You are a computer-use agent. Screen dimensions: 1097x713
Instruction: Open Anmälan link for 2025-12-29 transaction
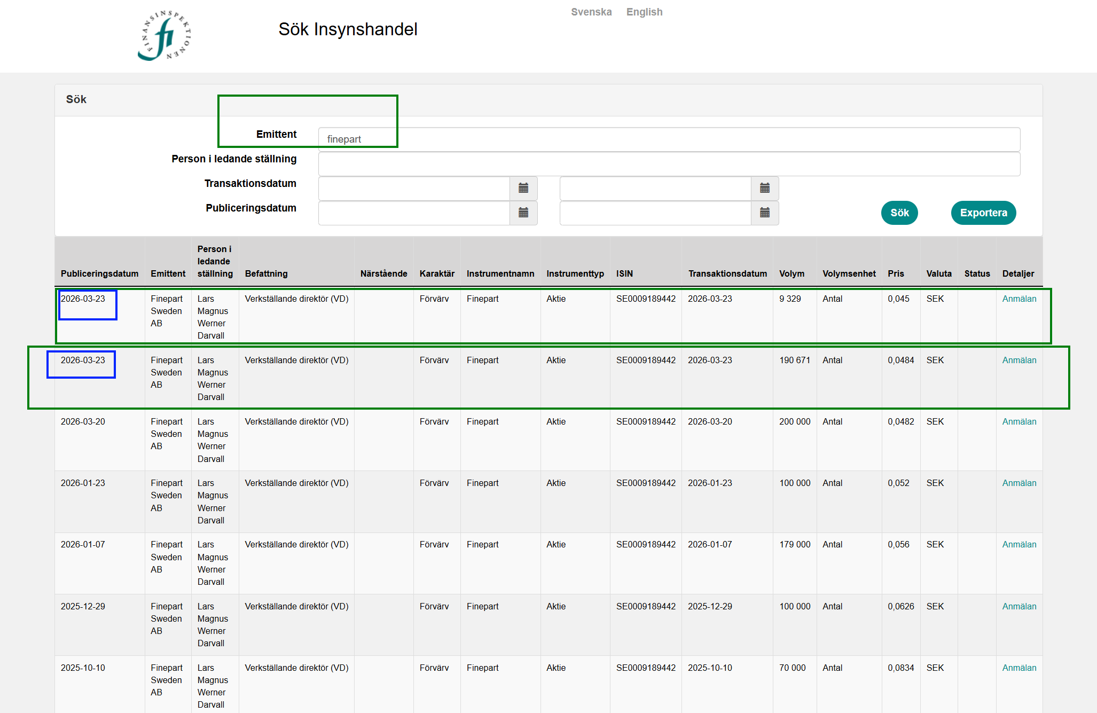[x=1019, y=606]
